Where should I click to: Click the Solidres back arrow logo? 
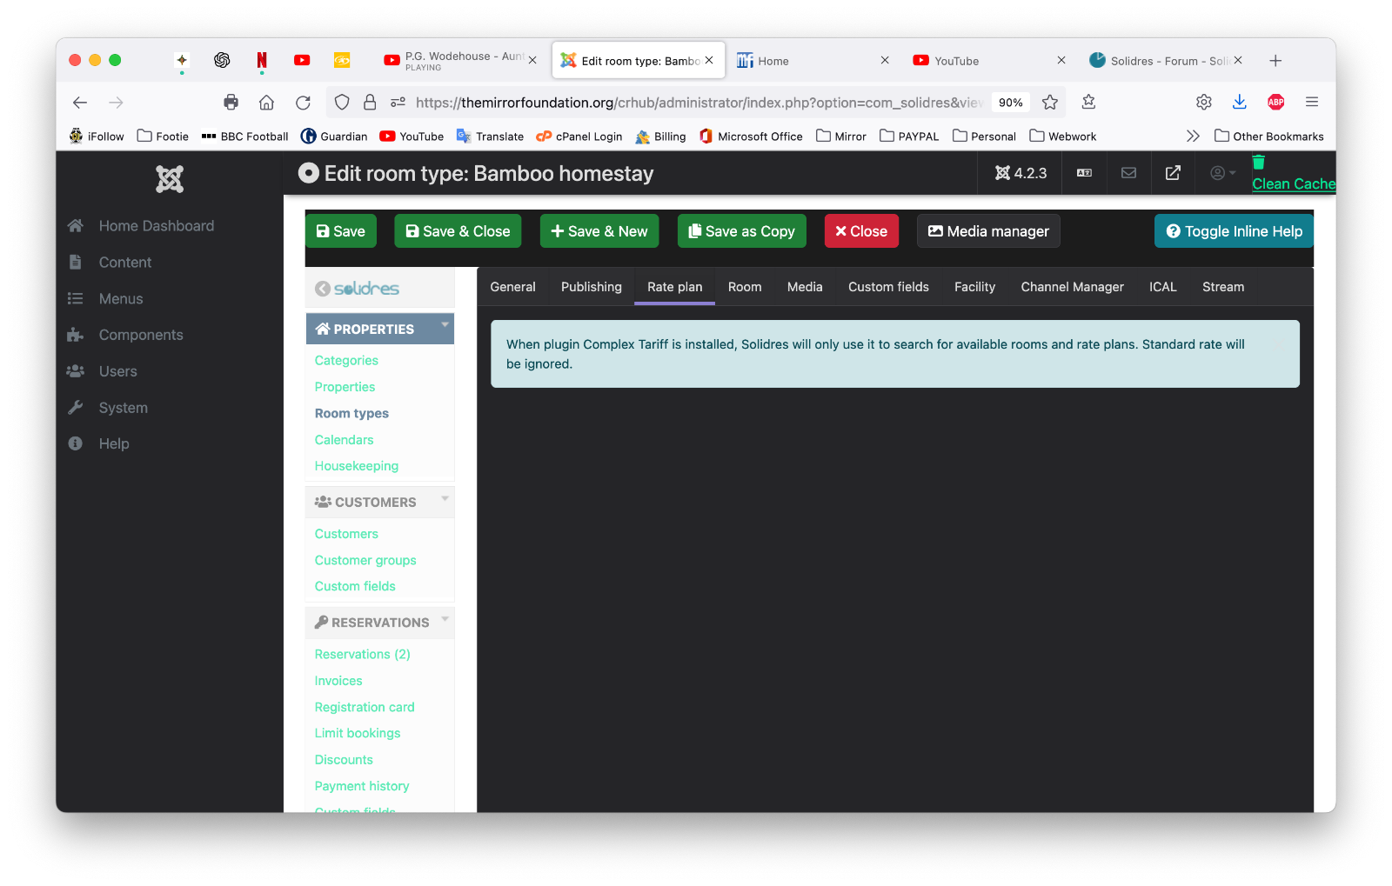click(323, 289)
